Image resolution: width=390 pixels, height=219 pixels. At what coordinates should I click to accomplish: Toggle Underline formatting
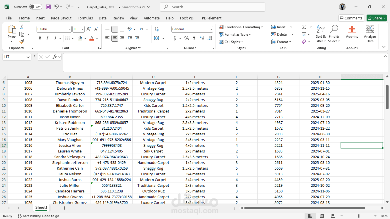click(x=55, y=38)
